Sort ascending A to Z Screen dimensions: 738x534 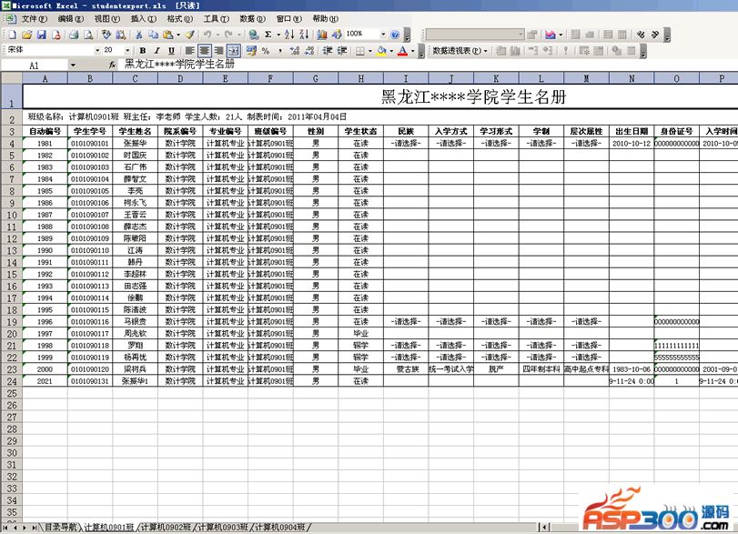tap(289, 35)
